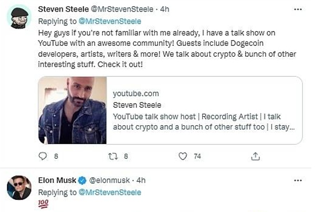Image resolution: width=315 pixels, height=212 pixels.
Task: Click the @MrStevenSteele handle beside Steven's name
Action: (124, 9)
